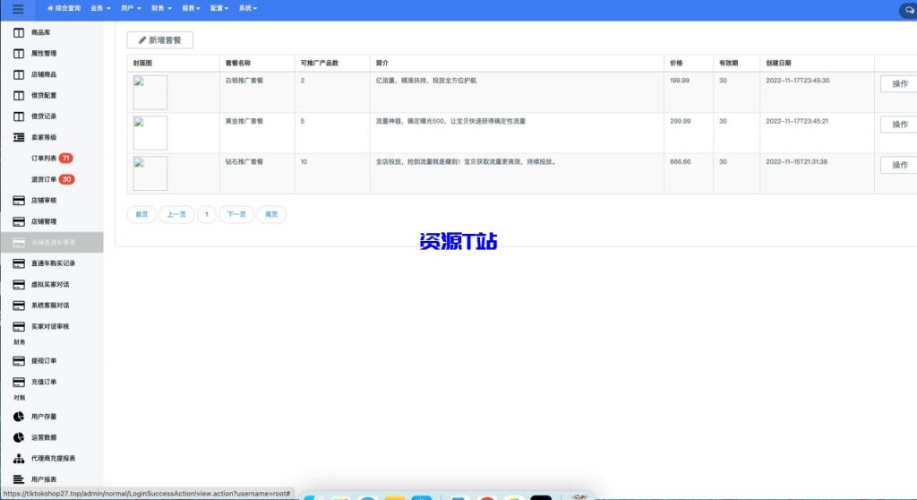This screenshot has width=917, height=500.
Task: Click cover thumbnail of 黄金推广套餐
Action: [150, 133]
